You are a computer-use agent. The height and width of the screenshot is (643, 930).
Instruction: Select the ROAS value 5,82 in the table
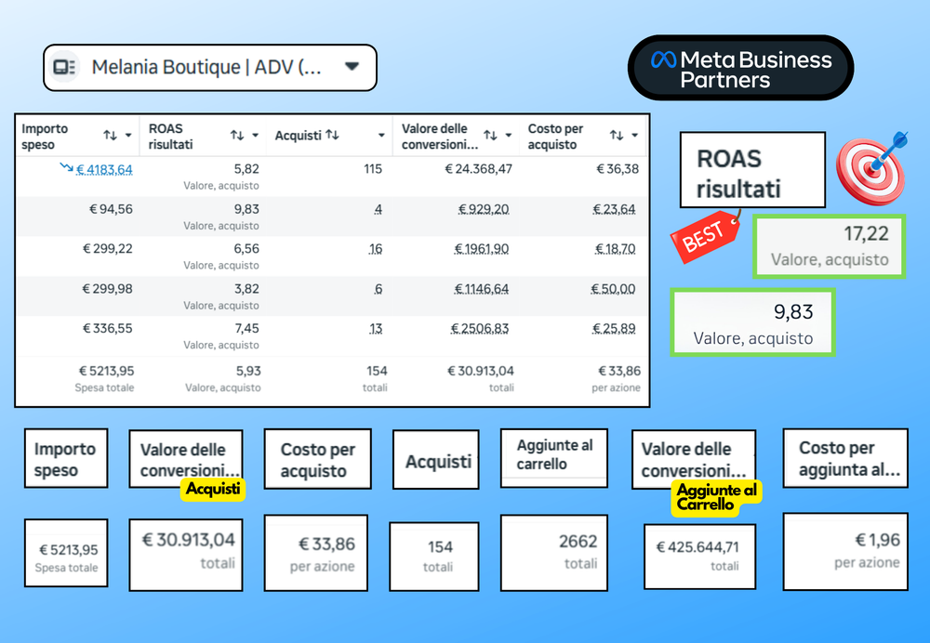point(246,169)
